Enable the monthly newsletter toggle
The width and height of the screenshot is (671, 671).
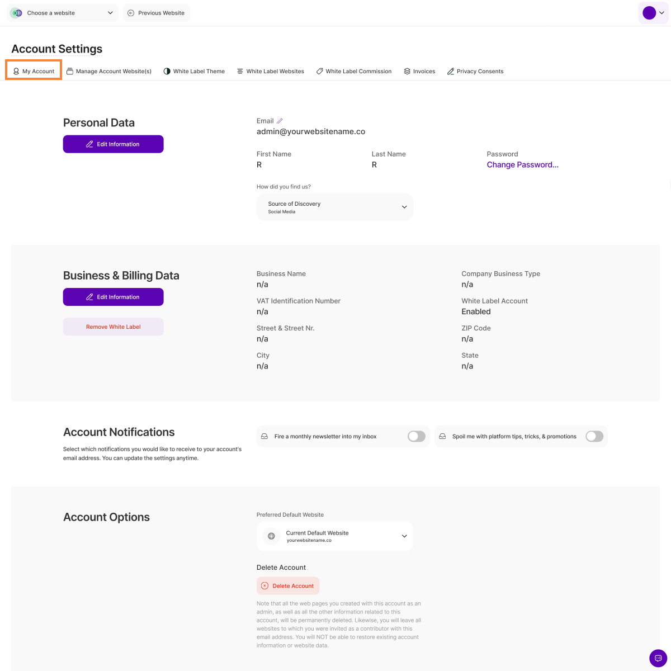[x=417, y=436]
